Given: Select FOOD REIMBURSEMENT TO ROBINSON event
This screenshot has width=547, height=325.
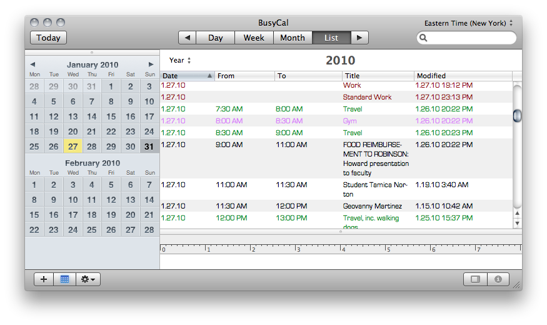Looking at the screenshot, I should [x=336, y=158].
